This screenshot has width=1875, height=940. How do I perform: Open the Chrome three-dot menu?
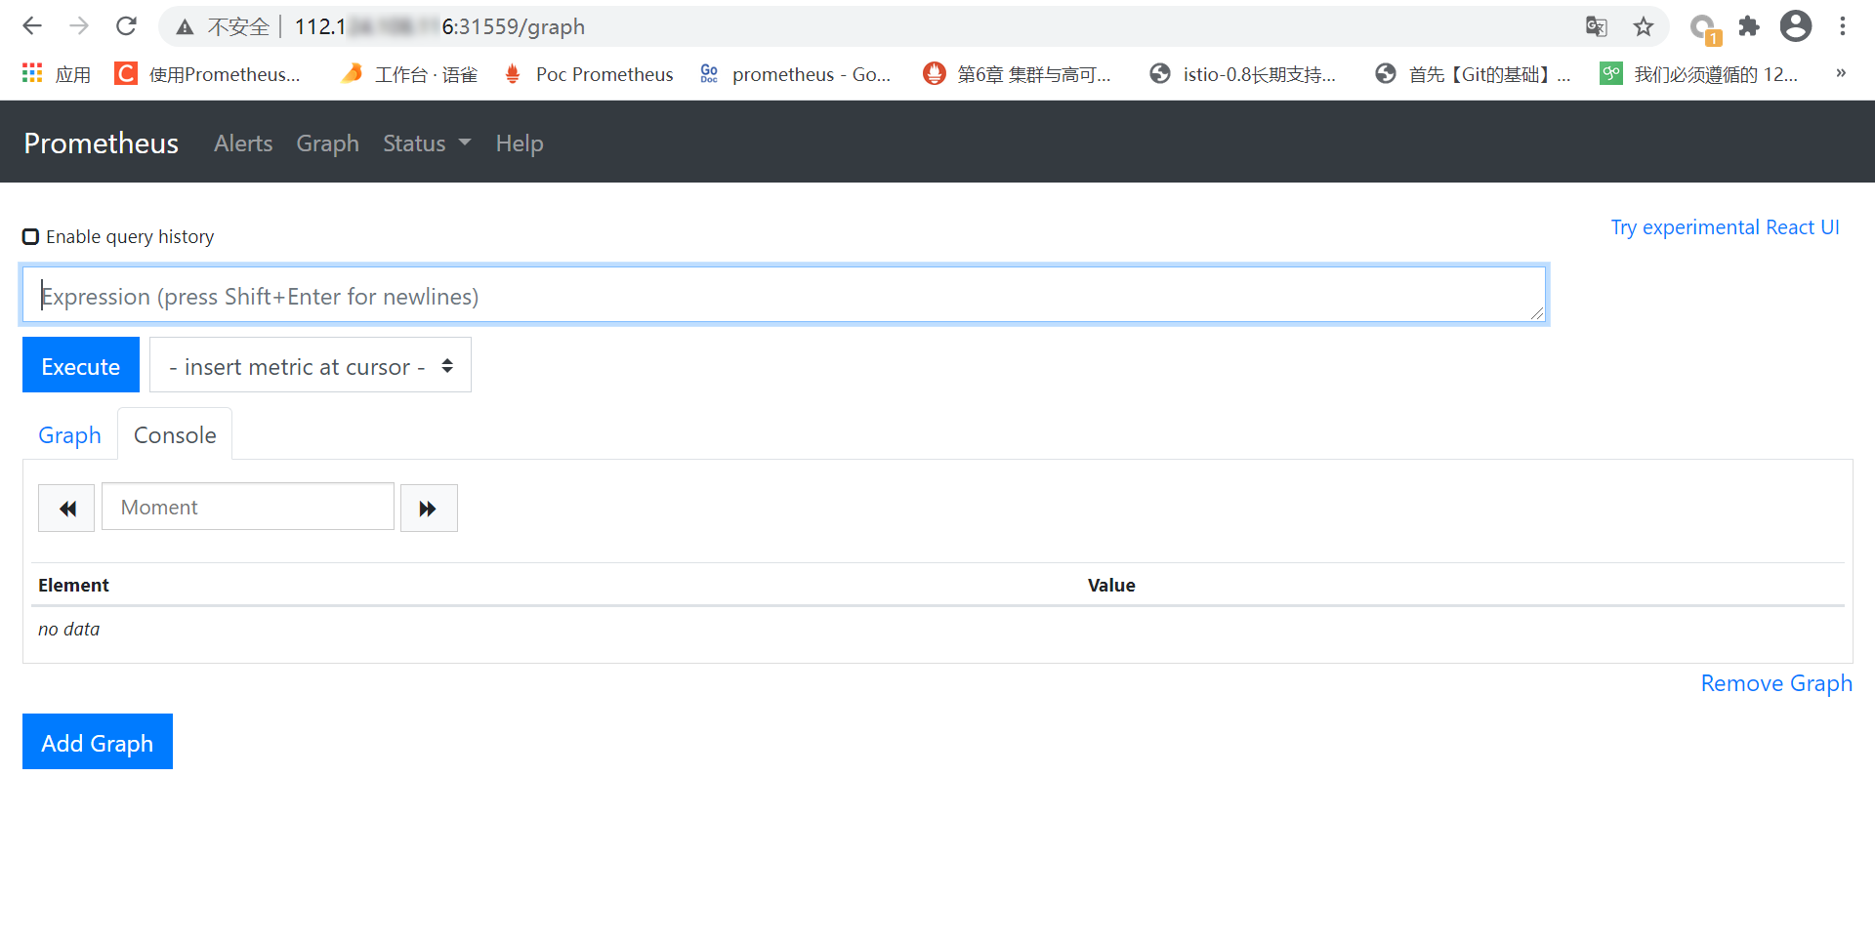(1843, 26)
